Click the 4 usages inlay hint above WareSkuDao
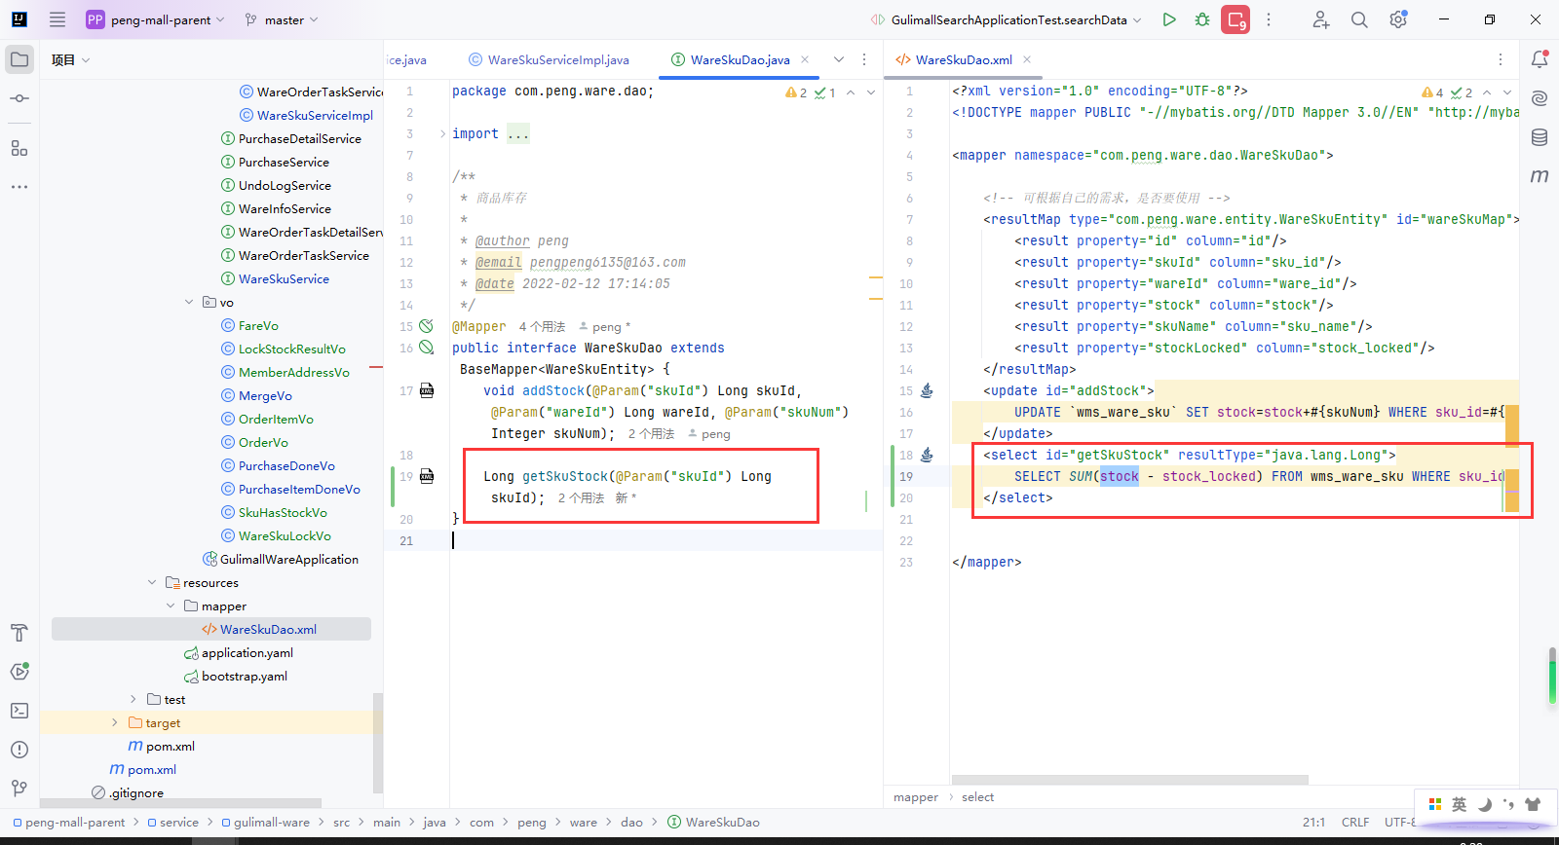 point(542,326)
